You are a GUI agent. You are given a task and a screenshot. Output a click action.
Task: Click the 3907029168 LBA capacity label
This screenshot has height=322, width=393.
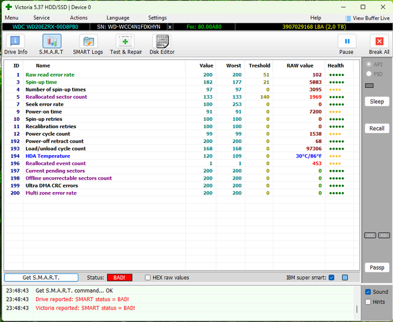[314, 27]
